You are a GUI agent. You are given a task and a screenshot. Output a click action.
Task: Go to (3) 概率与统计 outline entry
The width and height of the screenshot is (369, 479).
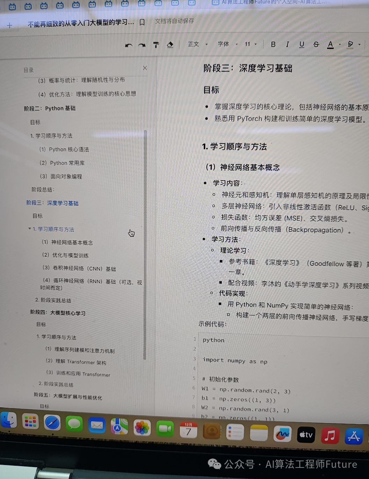81,80
